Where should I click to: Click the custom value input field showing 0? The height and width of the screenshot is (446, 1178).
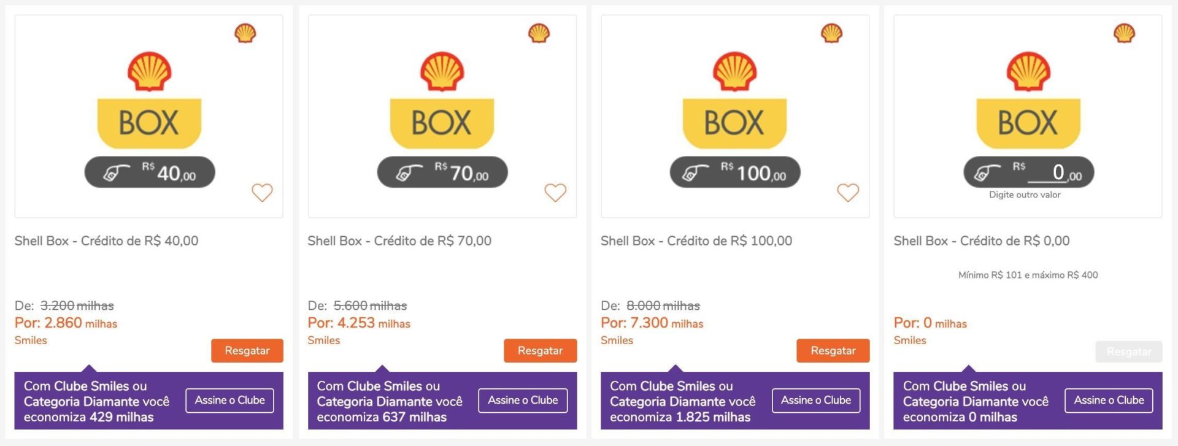point(1047,173)
